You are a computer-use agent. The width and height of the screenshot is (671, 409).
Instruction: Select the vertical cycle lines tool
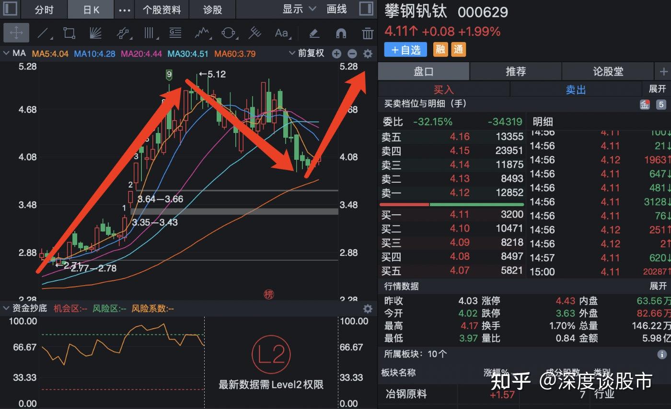coord(150,33)
